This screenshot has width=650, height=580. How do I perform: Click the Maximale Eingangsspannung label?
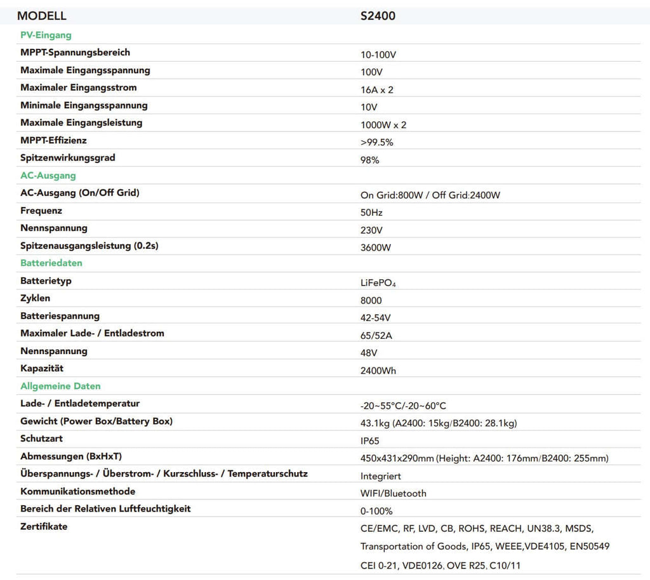tap(85, 70)
